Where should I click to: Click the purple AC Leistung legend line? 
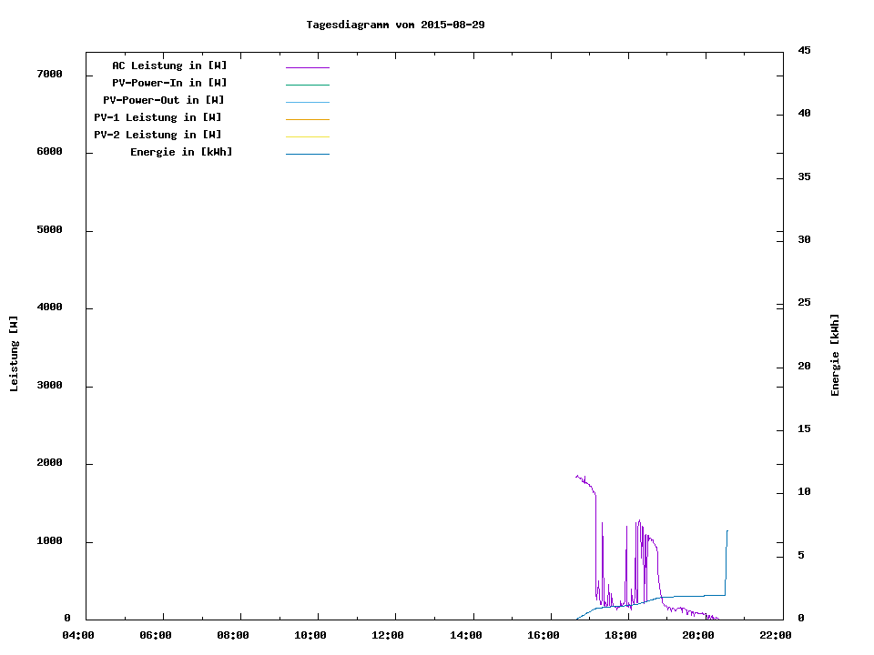tap(307, 67)
